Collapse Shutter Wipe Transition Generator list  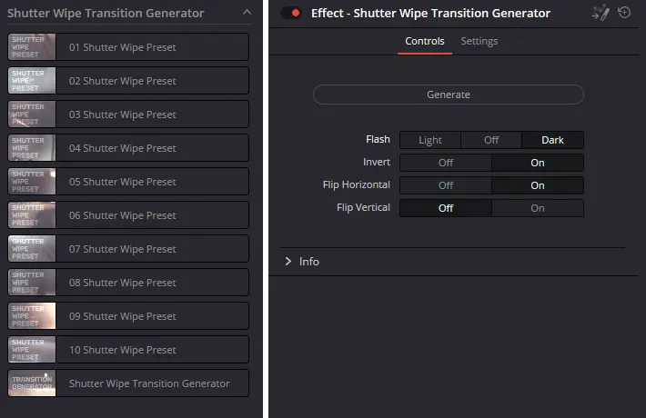coord(247,13)
